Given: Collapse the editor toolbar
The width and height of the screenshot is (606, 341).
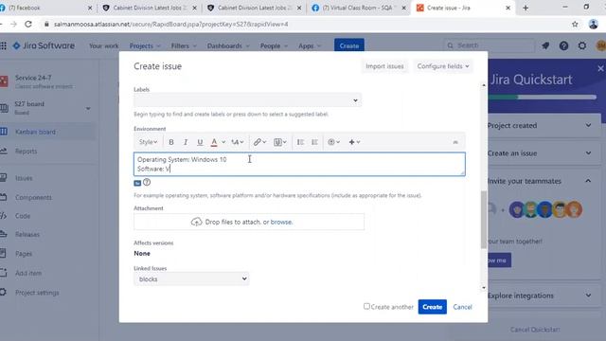Looking at the screenshot, I should (455, 142).
